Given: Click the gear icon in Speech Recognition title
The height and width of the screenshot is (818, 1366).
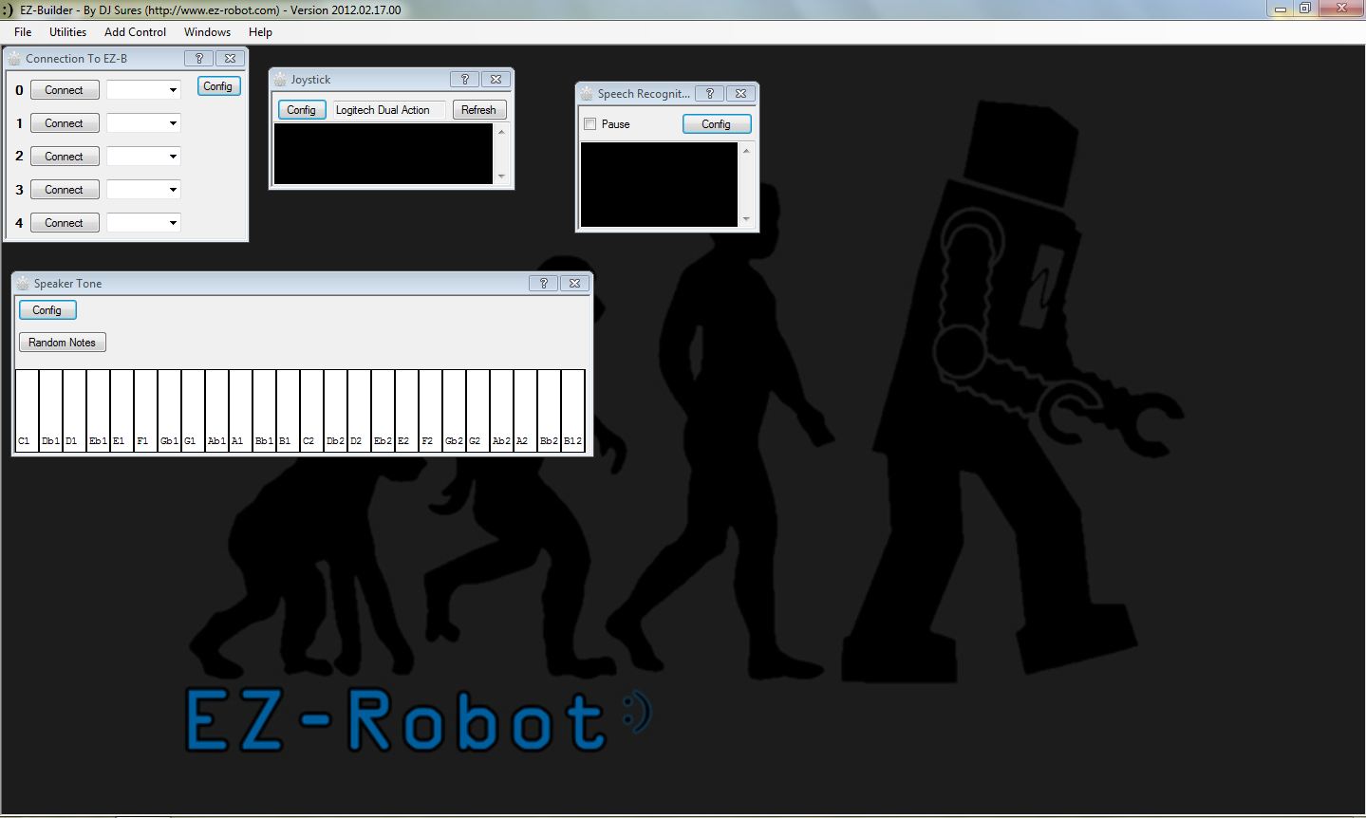Looking at the screenshot, I should click(587, 94).
